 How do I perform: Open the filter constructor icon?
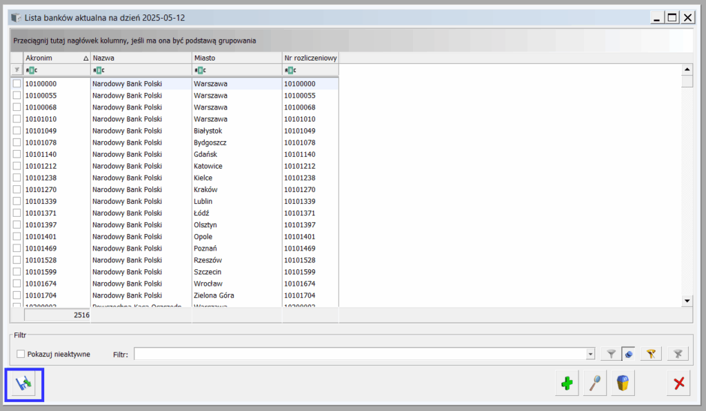pyautogui.click(x=650, y=354)
